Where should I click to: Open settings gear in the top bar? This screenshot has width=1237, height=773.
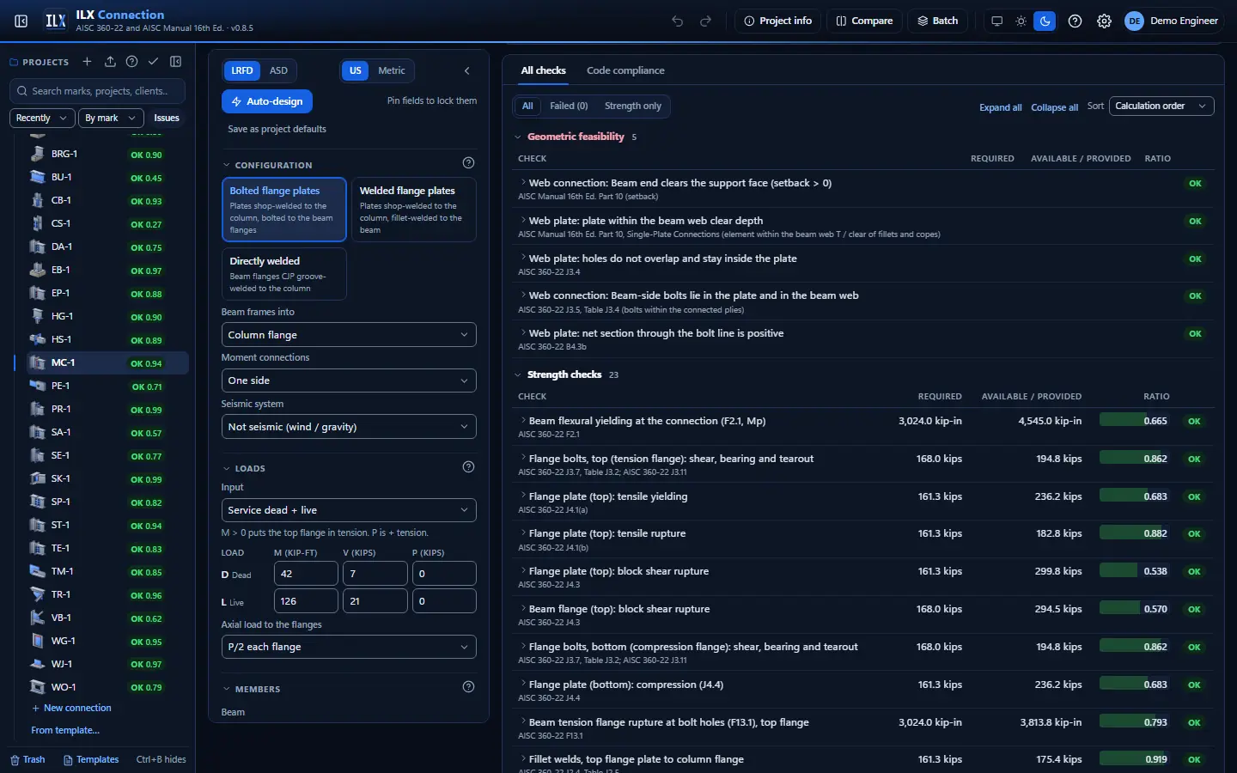click(1105, 21)
